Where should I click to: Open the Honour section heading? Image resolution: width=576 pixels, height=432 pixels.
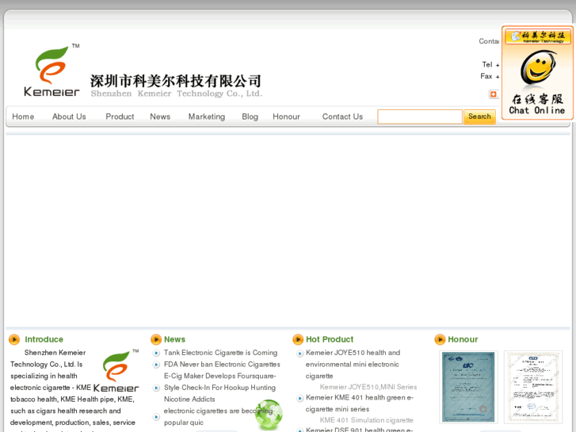(x=463, y=339)
